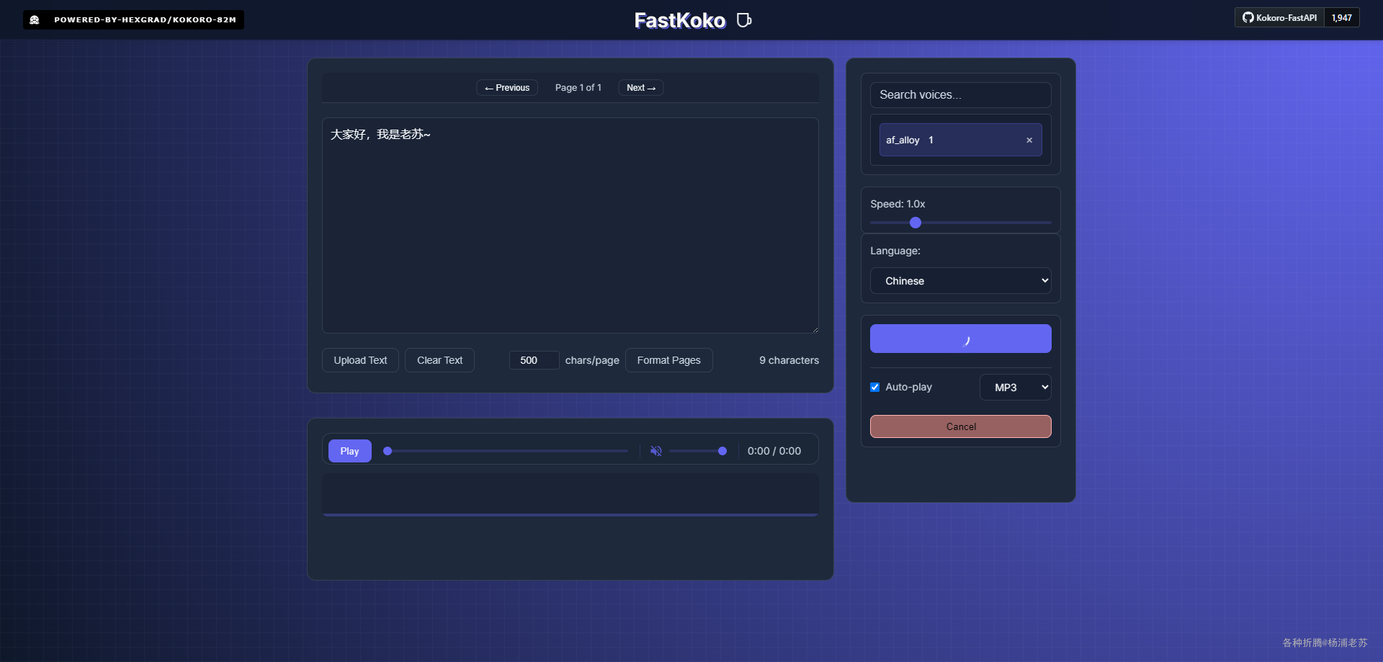1383x662 pixels.
Task: Click the Page 1 of 1 indicator
Action: (x=578, y=88)
